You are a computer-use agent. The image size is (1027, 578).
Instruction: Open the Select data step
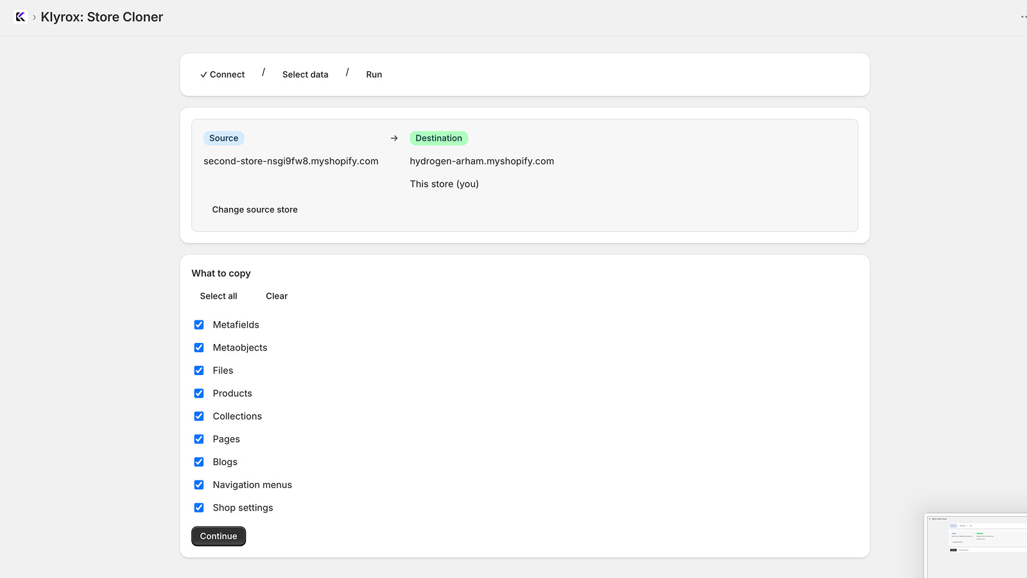(306, 74)
